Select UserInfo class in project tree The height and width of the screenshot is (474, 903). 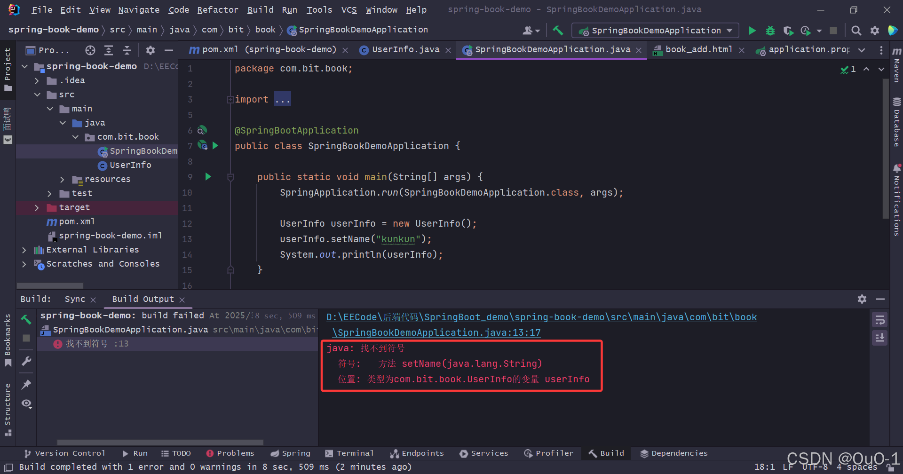coord(130,166)
